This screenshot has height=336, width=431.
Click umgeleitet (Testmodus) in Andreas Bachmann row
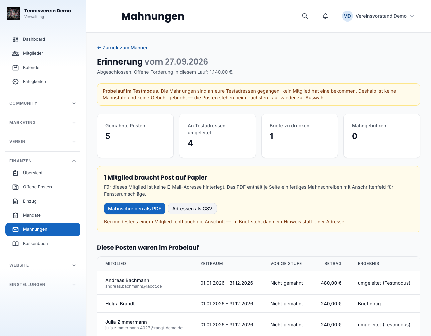(x=384, y=283)
